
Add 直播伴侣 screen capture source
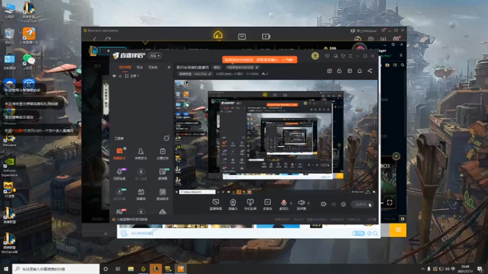216,205
